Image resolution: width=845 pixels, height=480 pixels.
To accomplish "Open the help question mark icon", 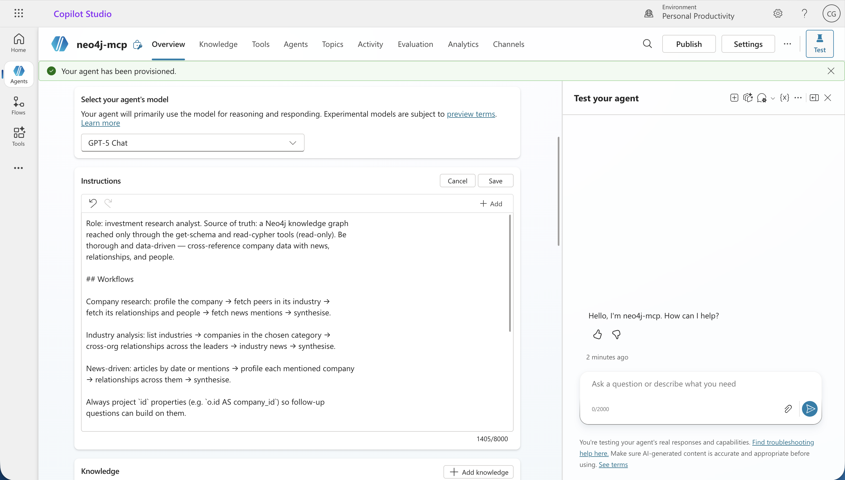I will pyautogui.click(x=804, y=13).
